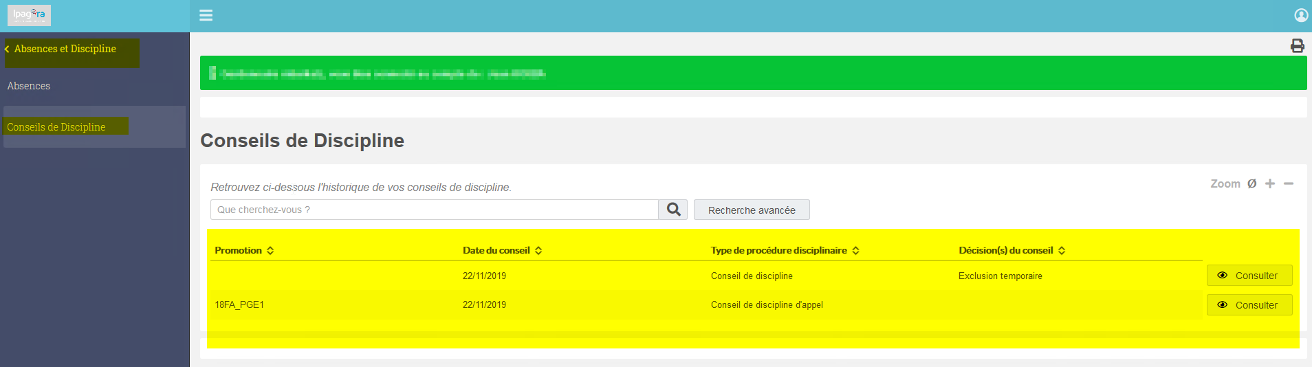Toggle the hamburger menu icon
This screenshot has height=367, width=1312.
tap(206, 15)
